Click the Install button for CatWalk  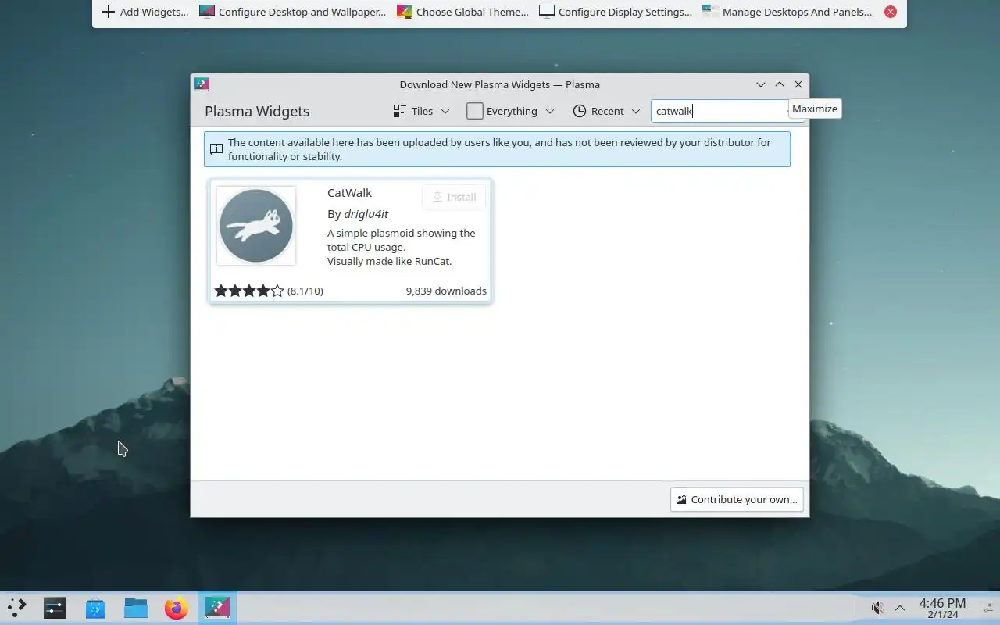[454, 197]
